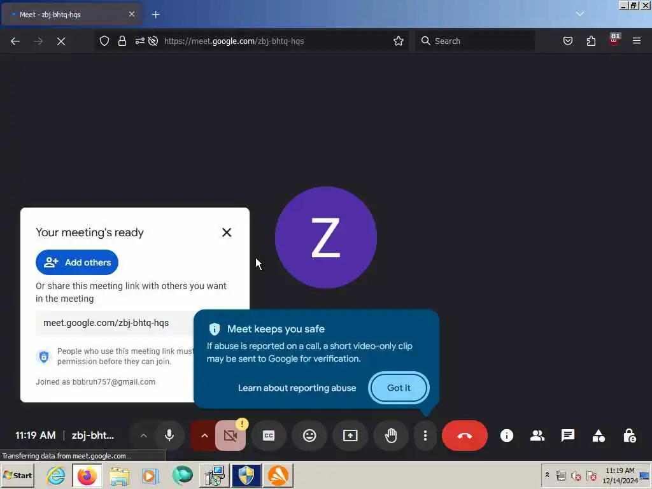The image size is (652, 489).
Task: Click the computer-and-monitor taskbar icon
Action: click(x=215, y=475)
